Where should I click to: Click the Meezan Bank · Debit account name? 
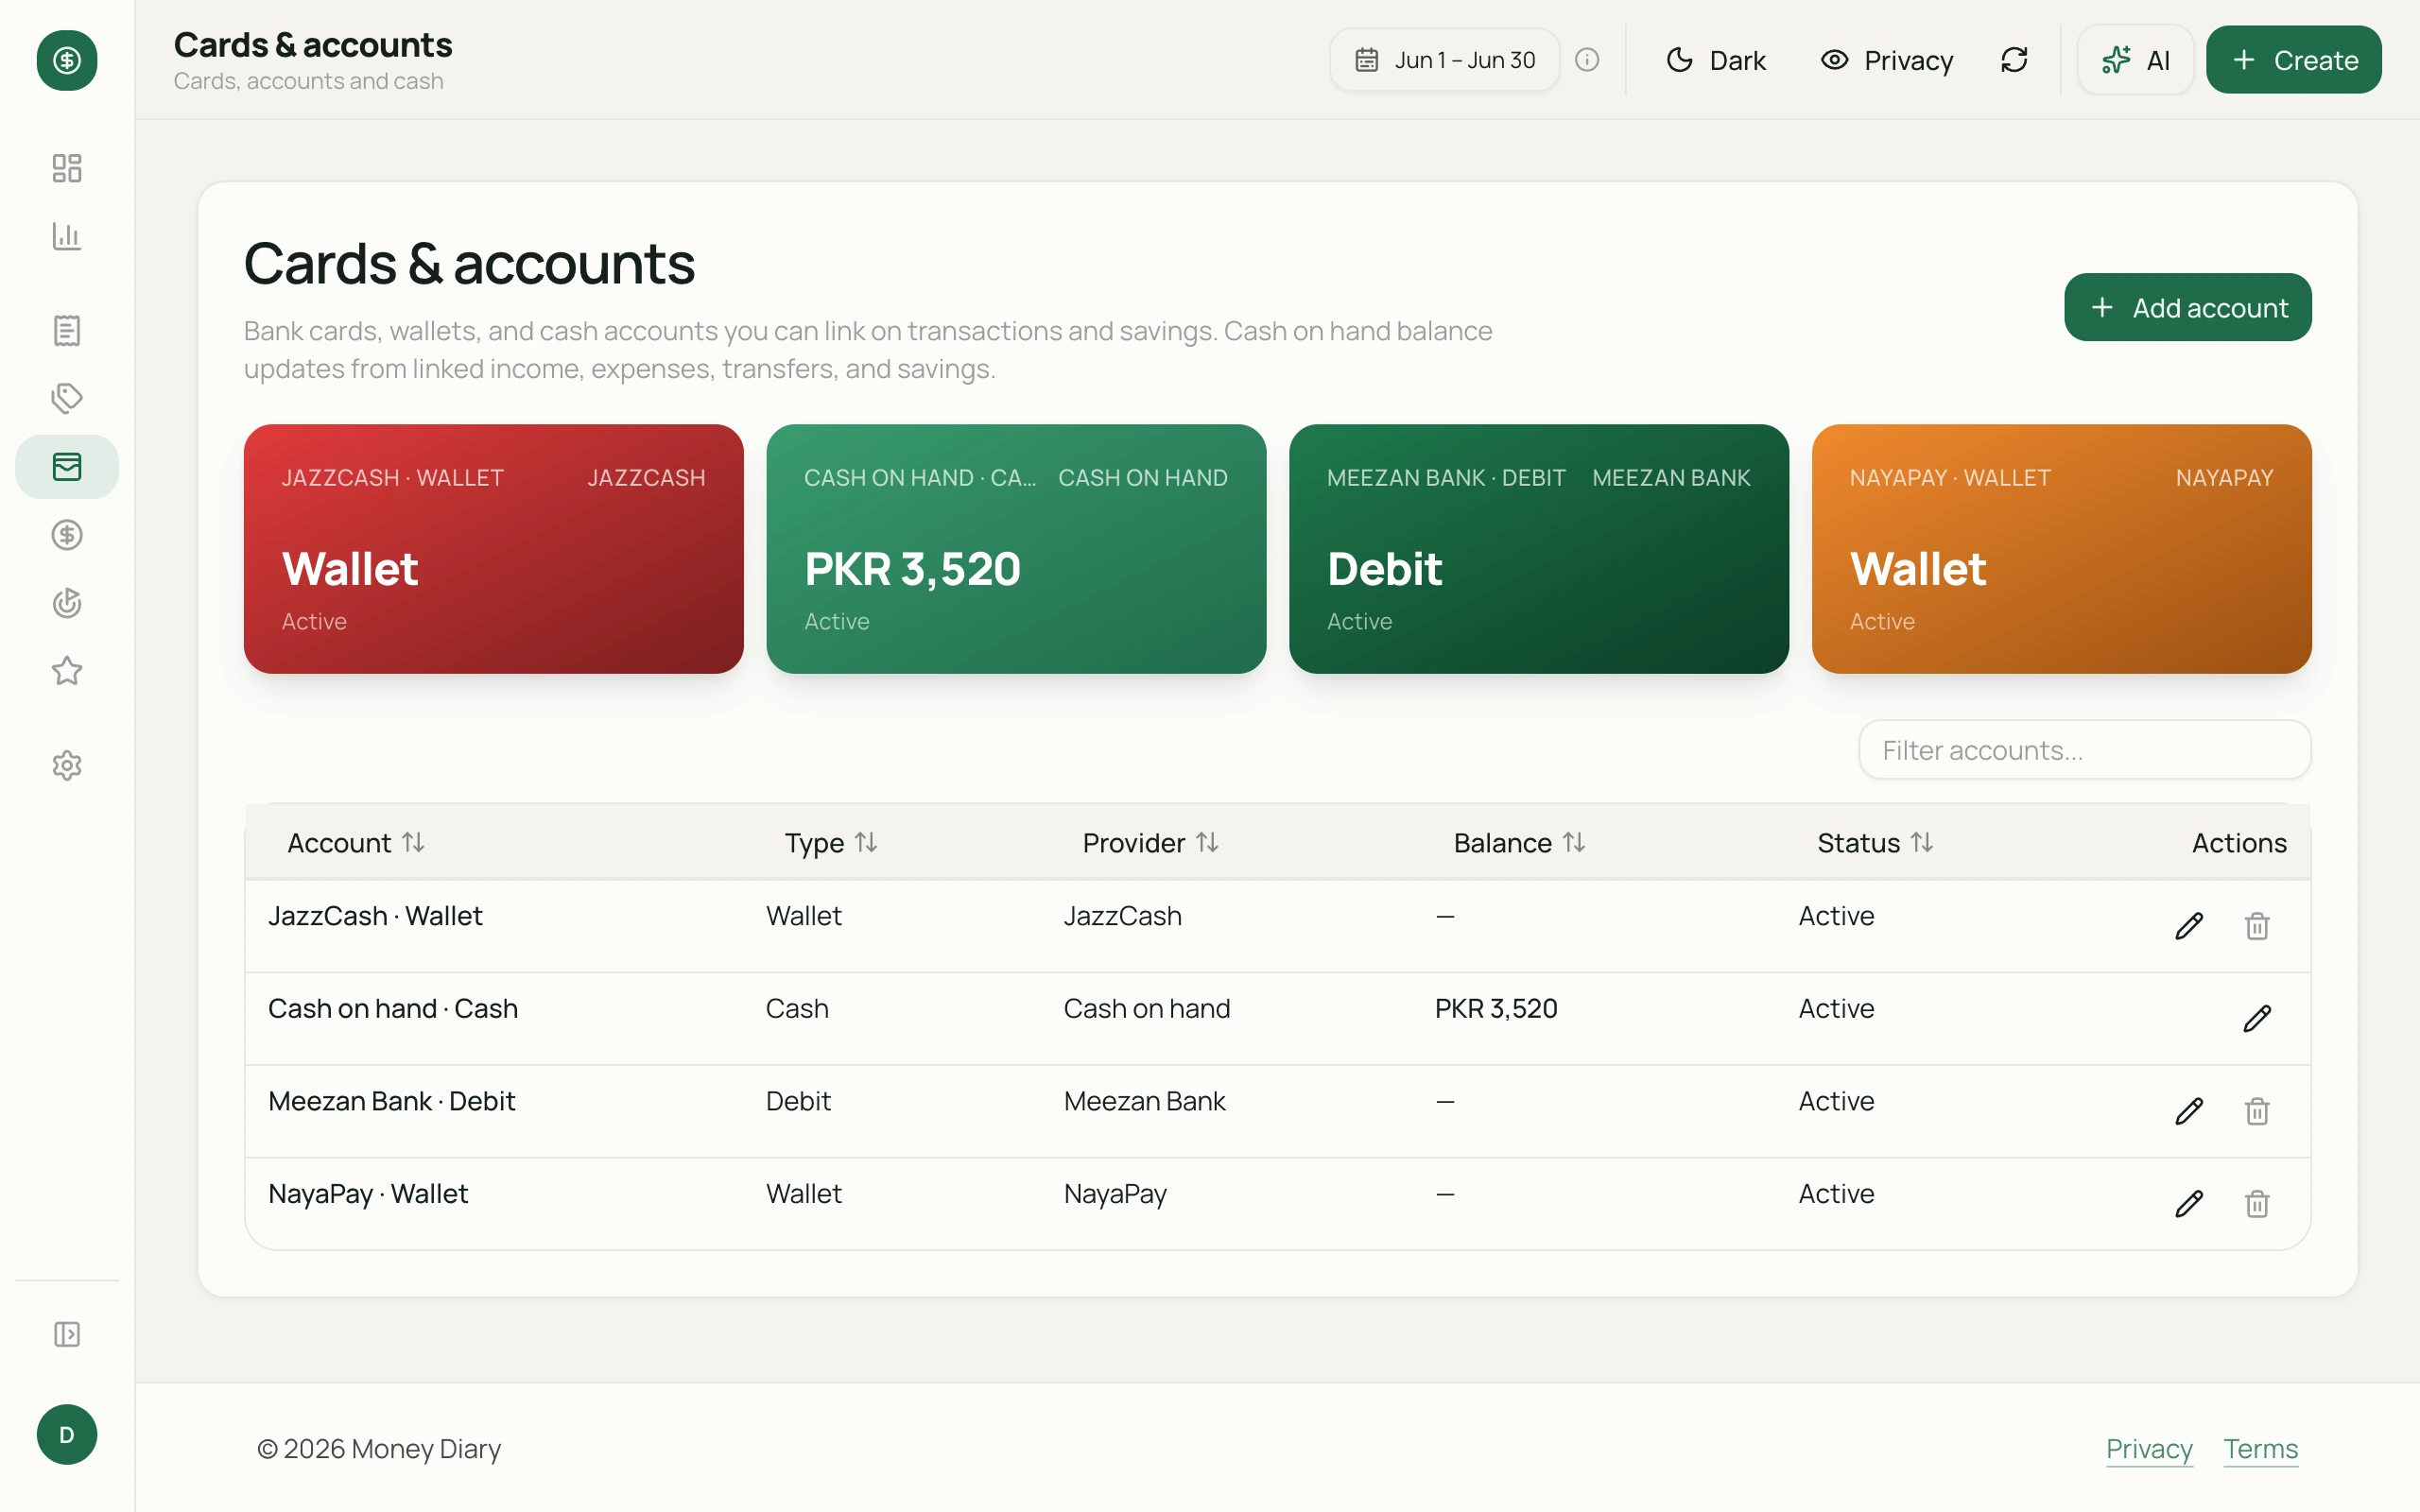(391, 1102)
